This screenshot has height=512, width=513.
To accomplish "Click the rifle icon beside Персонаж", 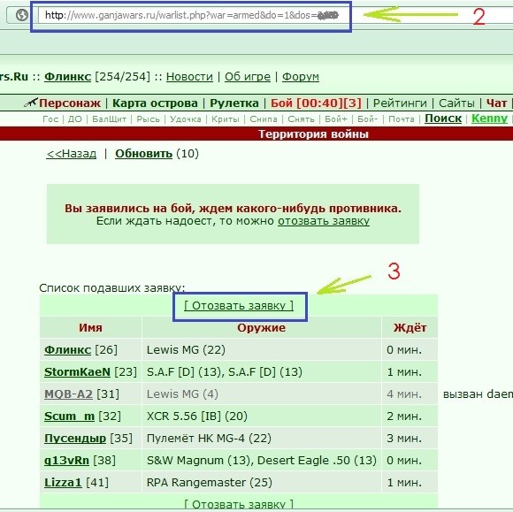I will [31, 103].
